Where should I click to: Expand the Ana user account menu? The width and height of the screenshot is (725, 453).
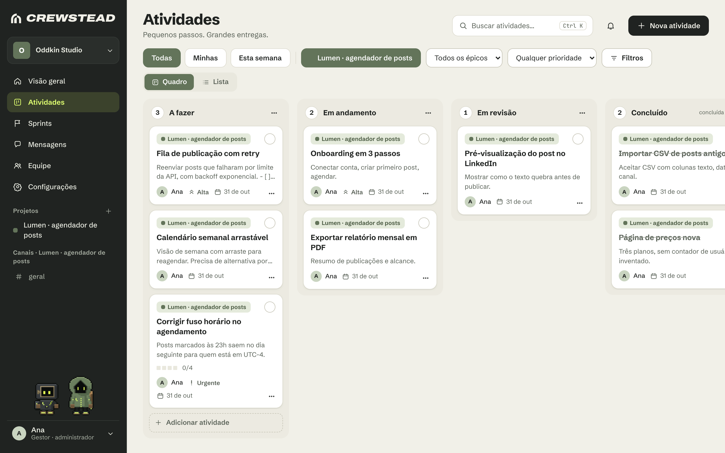tap(63, 434)
